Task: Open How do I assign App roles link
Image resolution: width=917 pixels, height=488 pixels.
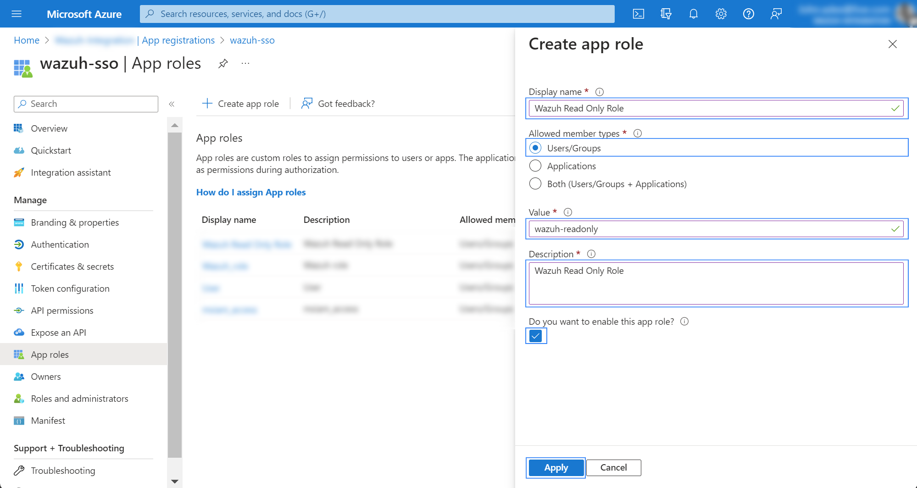Action: click(x=250, y=192)
